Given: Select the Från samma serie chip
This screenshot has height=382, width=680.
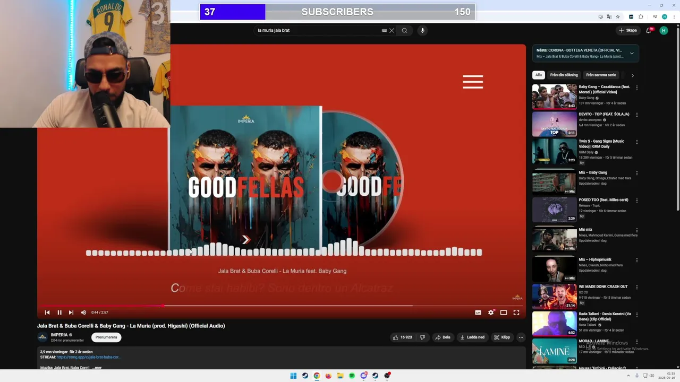Looking at the screenshot, I should (601, 75).
